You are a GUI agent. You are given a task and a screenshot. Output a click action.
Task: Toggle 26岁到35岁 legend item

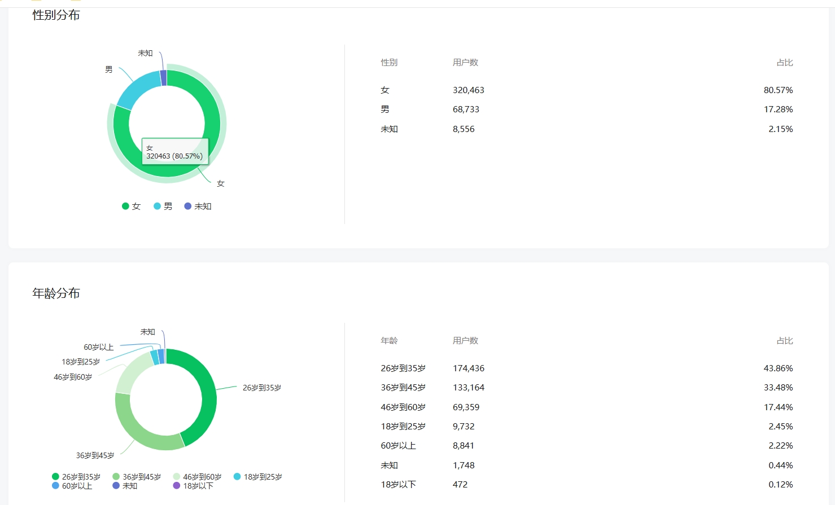(76, 477)
